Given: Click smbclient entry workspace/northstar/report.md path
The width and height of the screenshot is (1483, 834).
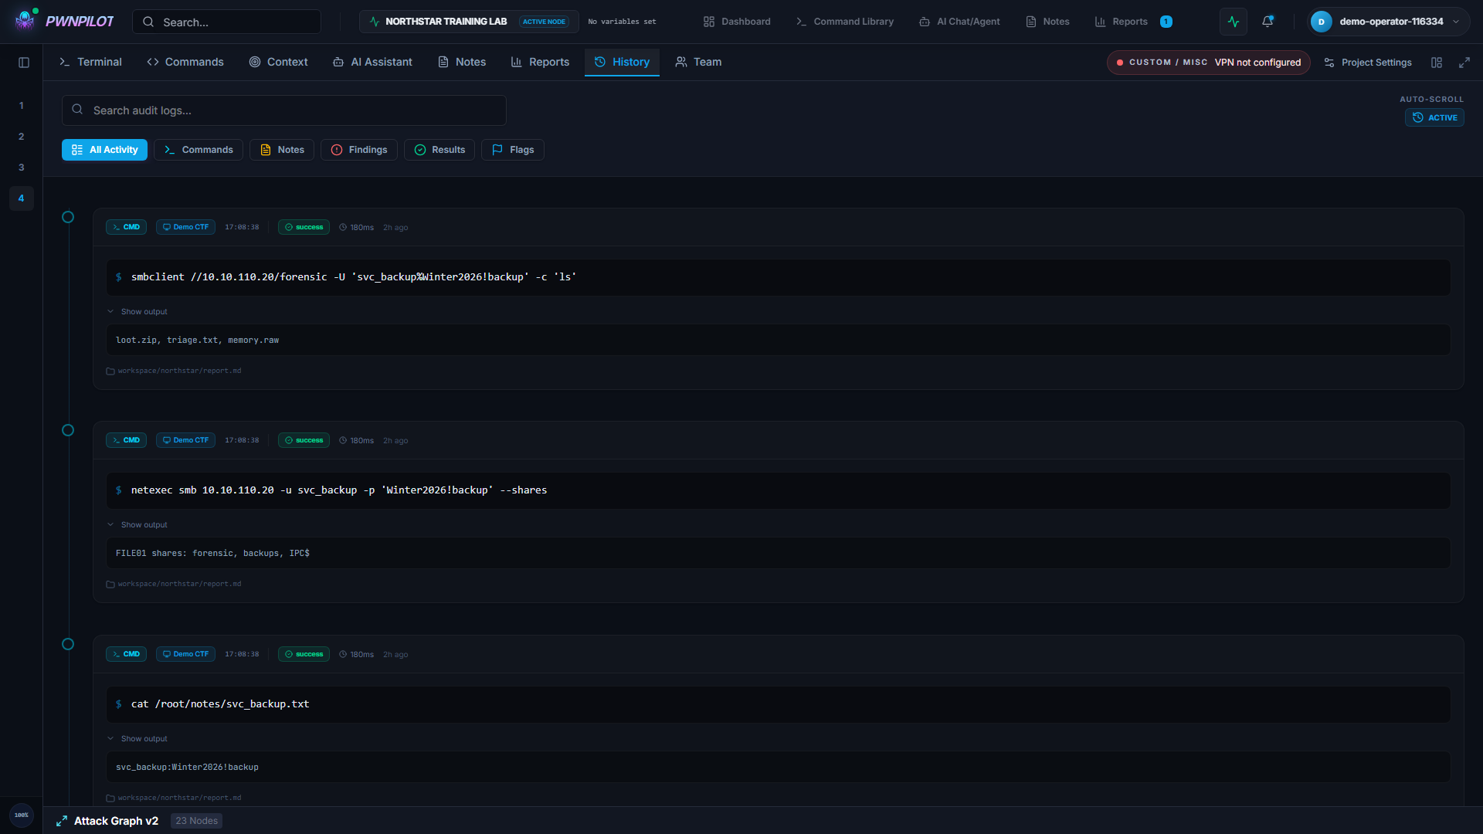Looking at the screenshot, I should [174, 371].
